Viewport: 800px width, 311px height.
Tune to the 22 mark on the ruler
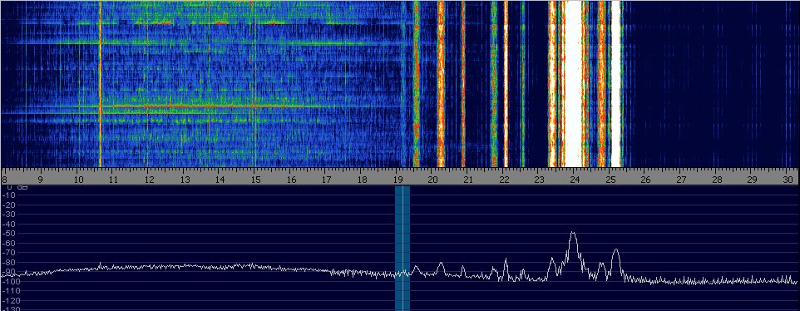pos(504,180)
